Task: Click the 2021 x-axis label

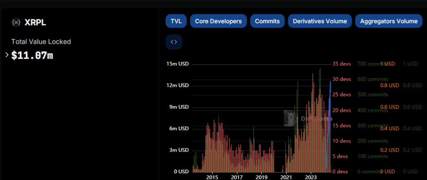Action: tap(286, 177)
